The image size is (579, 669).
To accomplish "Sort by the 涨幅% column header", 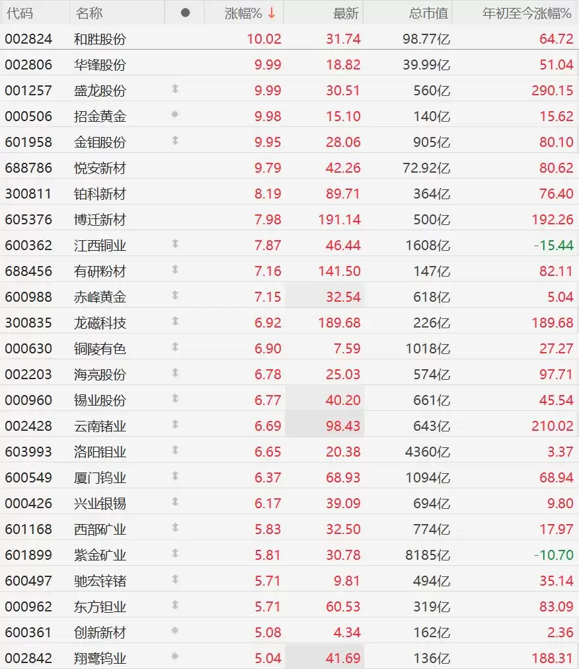I will [x=243, y=13].
